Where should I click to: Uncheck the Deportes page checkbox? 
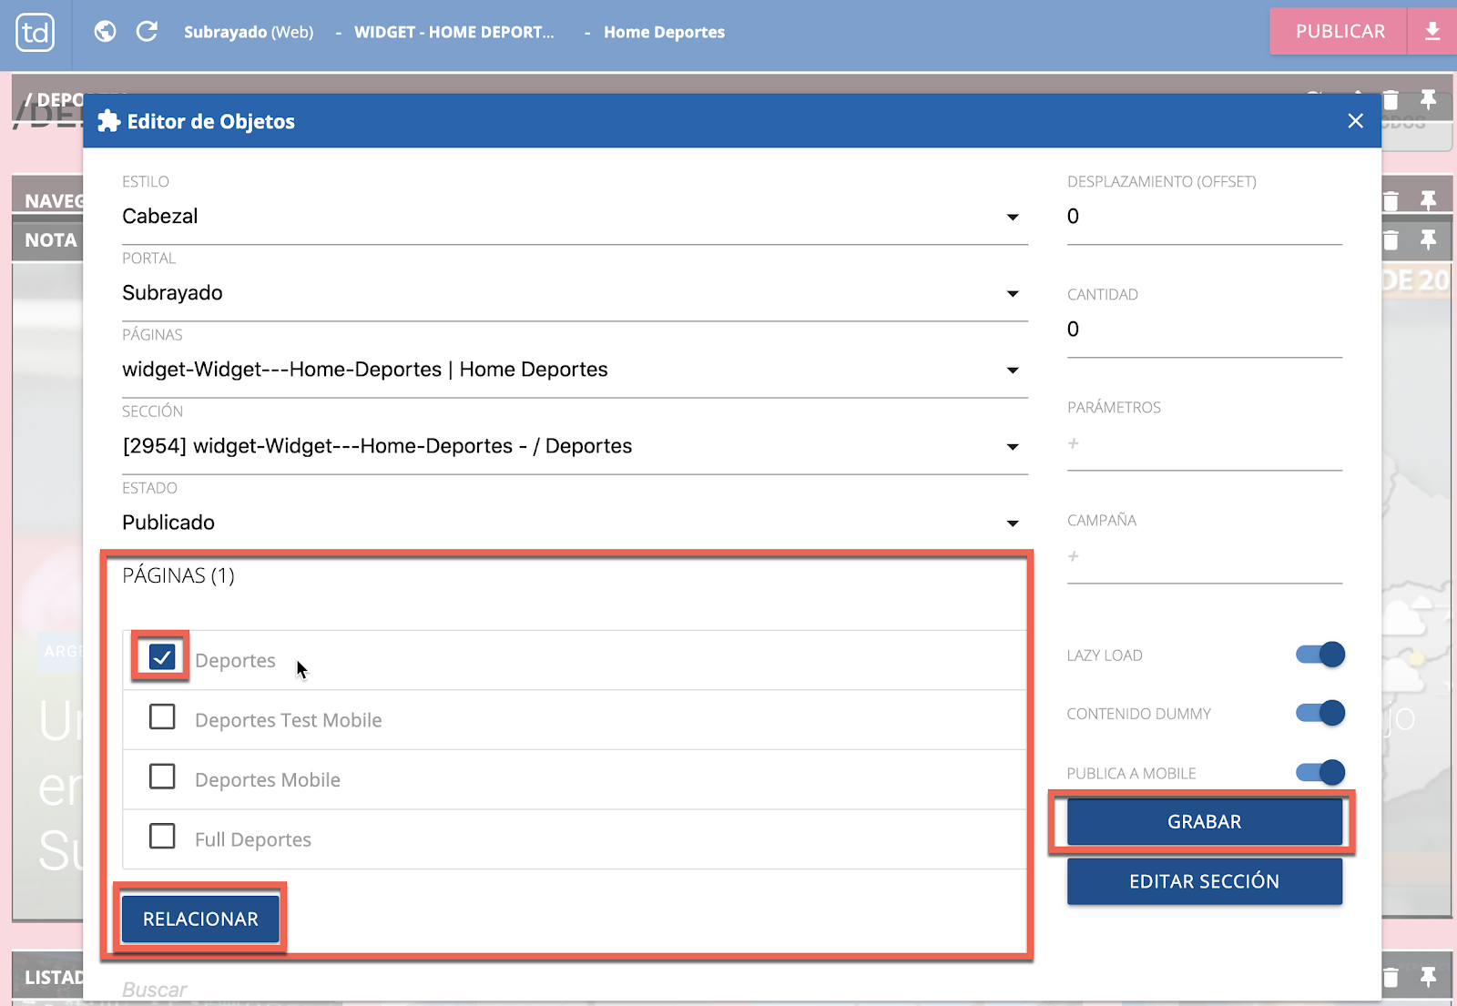162,657
